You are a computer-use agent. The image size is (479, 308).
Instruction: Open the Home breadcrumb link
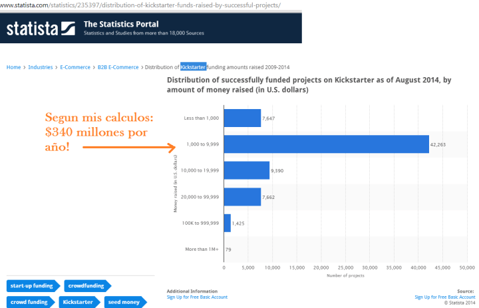point(13,67)
